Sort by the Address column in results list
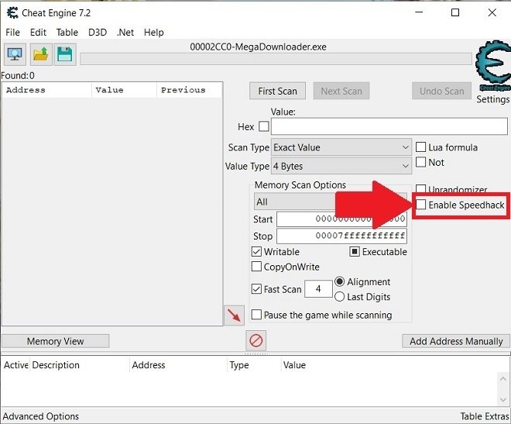This screenshot has width=511, height=424. click(46, 90)
